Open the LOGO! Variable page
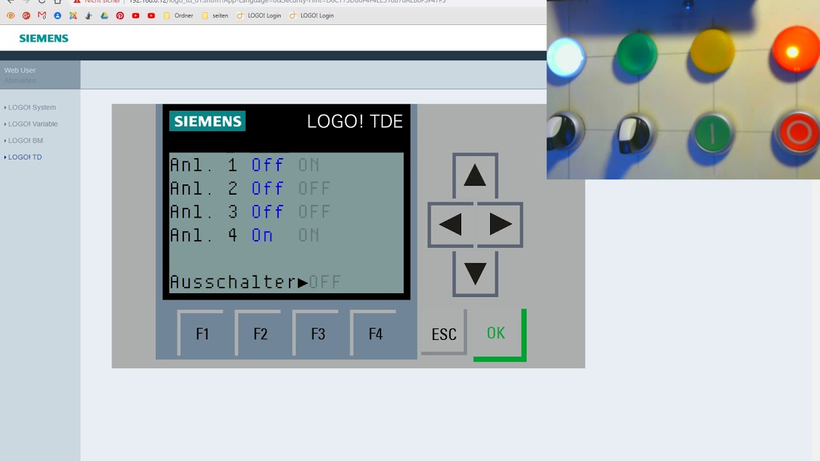This screenshot has width=820, height=461. coord(33,124)
